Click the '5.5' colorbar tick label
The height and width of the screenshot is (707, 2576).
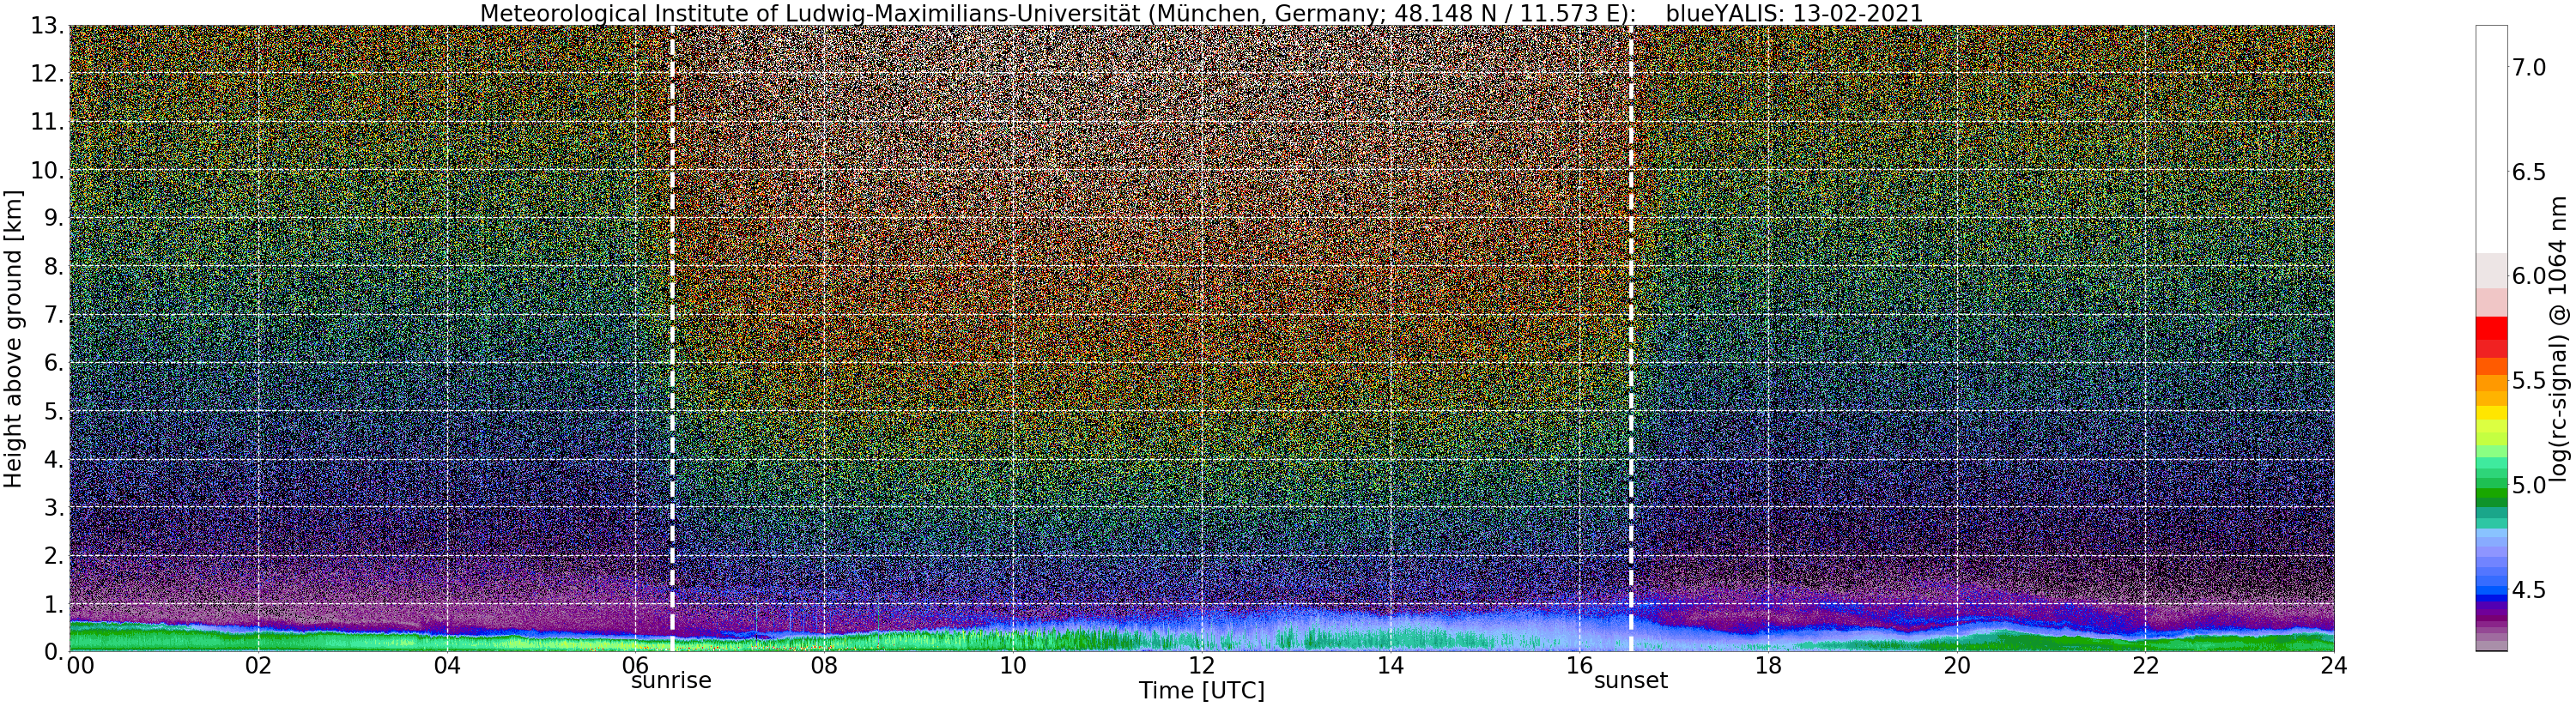click(x=2528, y=381)
